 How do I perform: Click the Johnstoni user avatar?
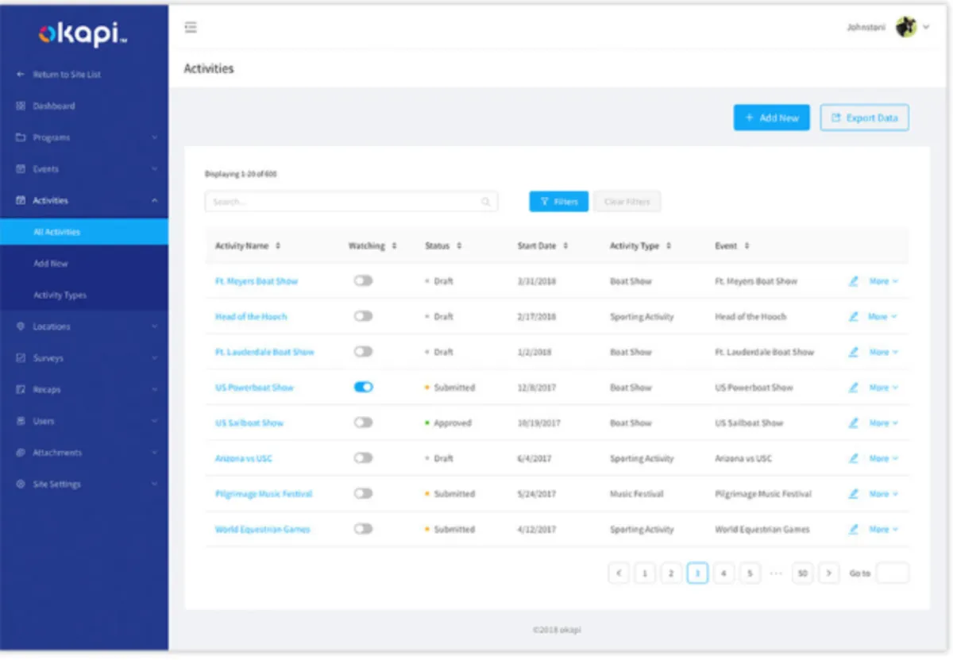coord(906,27)
